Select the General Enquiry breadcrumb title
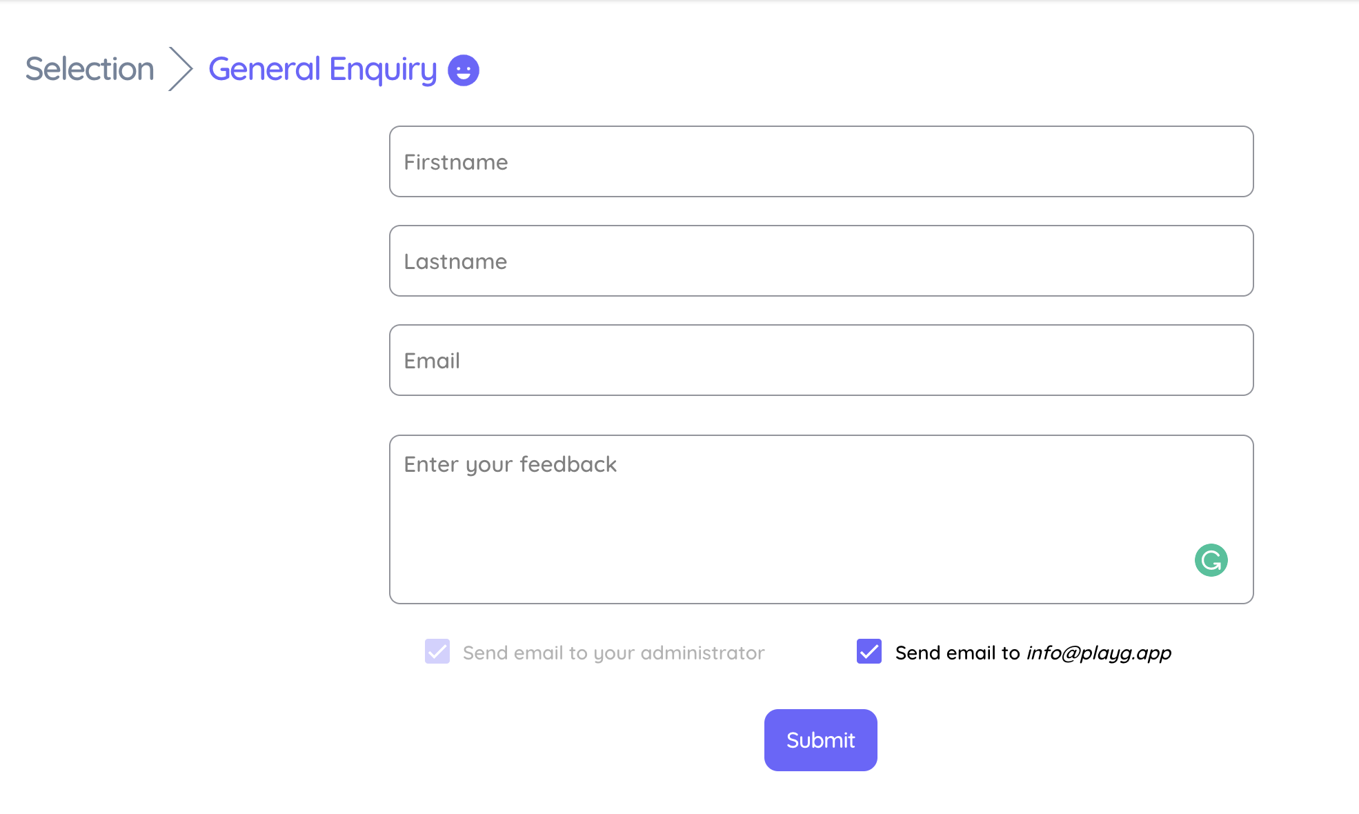Image resolution: width=1359 pixels, height=814 pixels. click(323, 70)
